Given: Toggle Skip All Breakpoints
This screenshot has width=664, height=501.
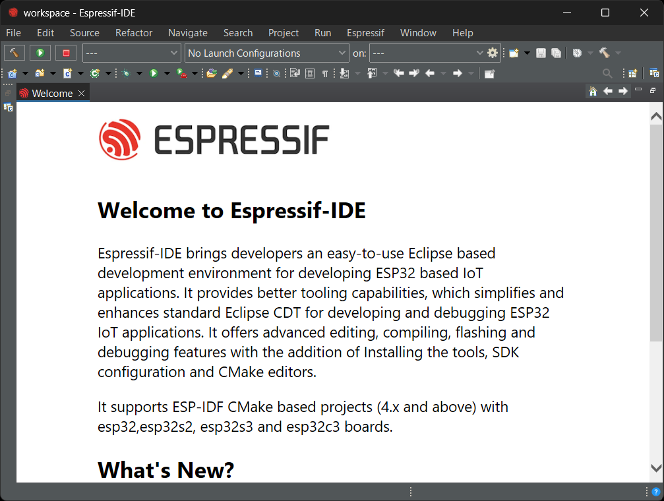Looking at the screenshot, I should tap(276, 73).
